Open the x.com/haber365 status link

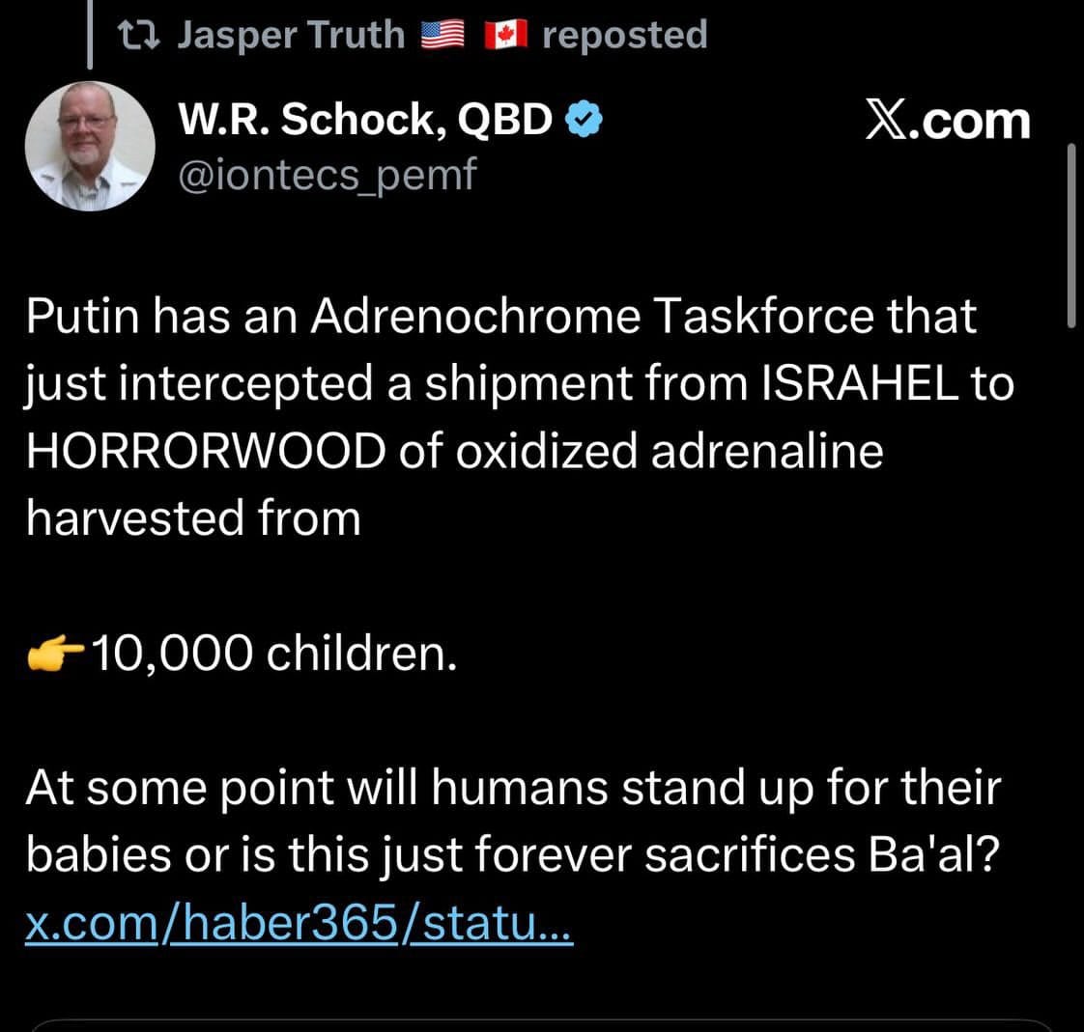[x=300, y=925]
